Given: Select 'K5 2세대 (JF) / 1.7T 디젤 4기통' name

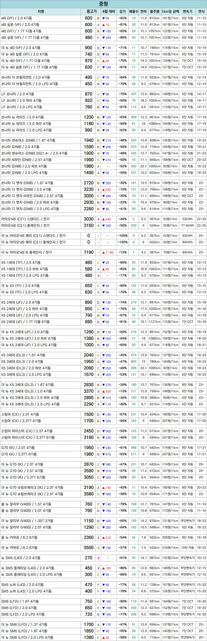Looking at the screenshot, I should pos(25,322).
